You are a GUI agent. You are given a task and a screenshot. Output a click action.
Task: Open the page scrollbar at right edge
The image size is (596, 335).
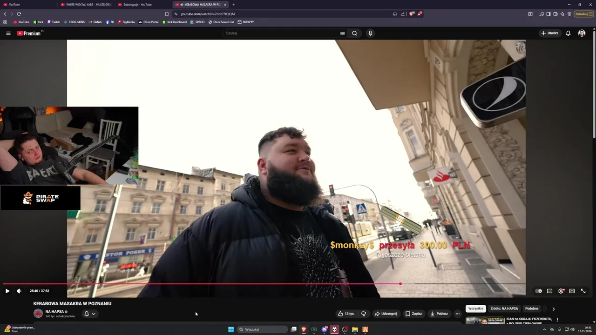pos(594,84)
